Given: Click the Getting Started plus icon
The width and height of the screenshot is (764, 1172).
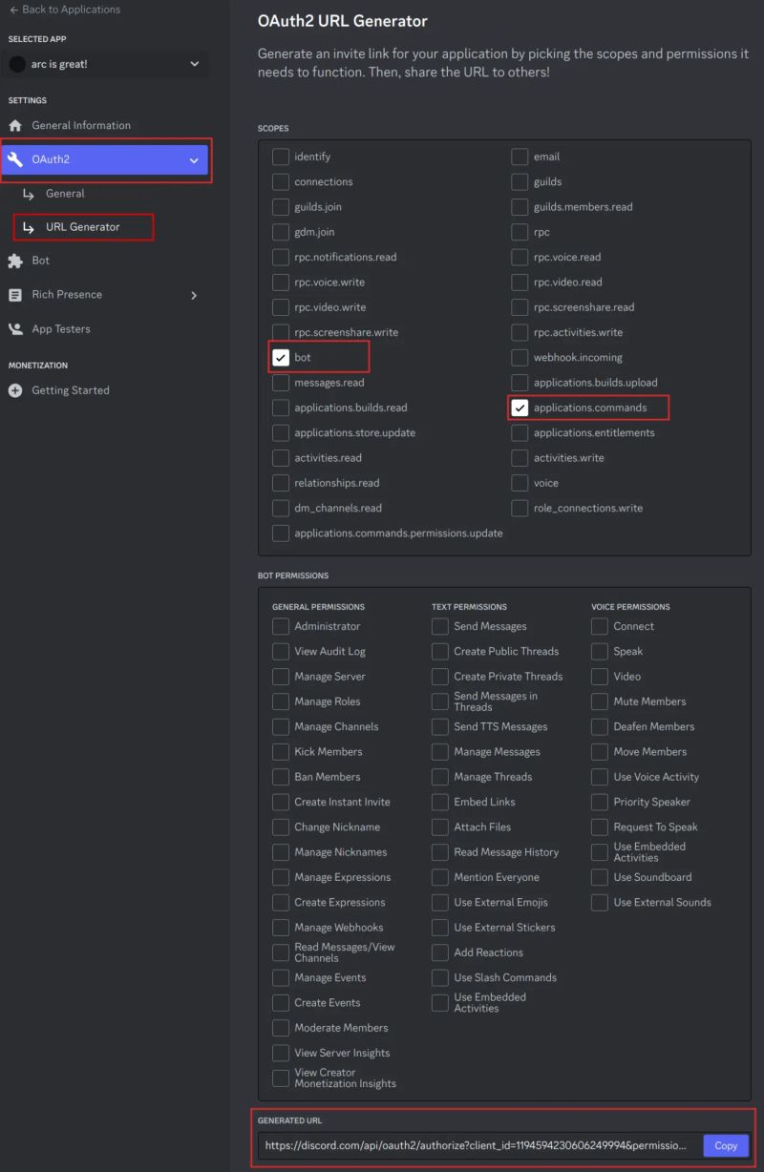Looking at the screenshot, I should tap(15, 390).
